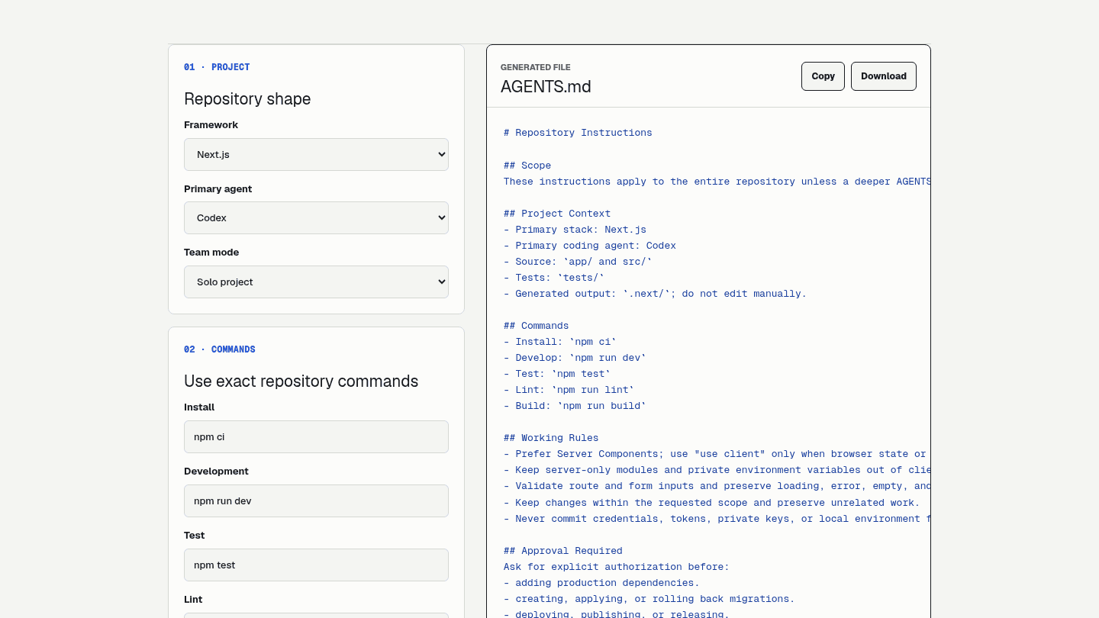Viewport: 1099px width, 618px height.
Task: Click the 'GENERATED FILE' caption
Action: tap(536, 67)
